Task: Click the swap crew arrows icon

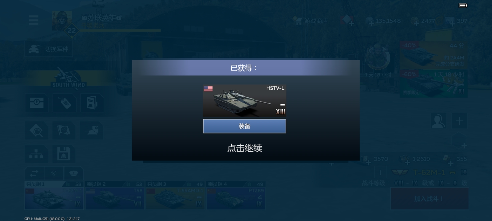Action: [x=34, y=173]
